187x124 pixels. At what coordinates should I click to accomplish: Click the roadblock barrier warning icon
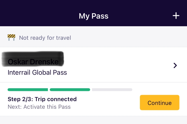tap(11, 37)
